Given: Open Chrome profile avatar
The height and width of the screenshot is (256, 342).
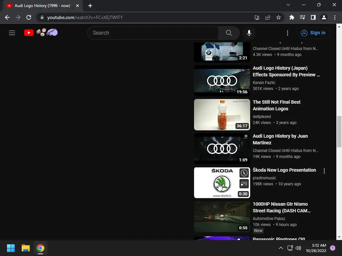Looking at the screenshot, I should (324, 17).
